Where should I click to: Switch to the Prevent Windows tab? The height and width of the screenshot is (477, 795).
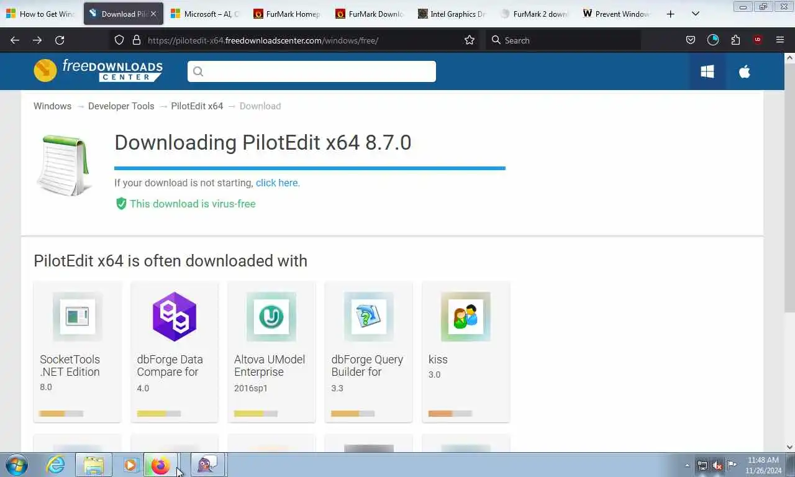coord(615,14)
